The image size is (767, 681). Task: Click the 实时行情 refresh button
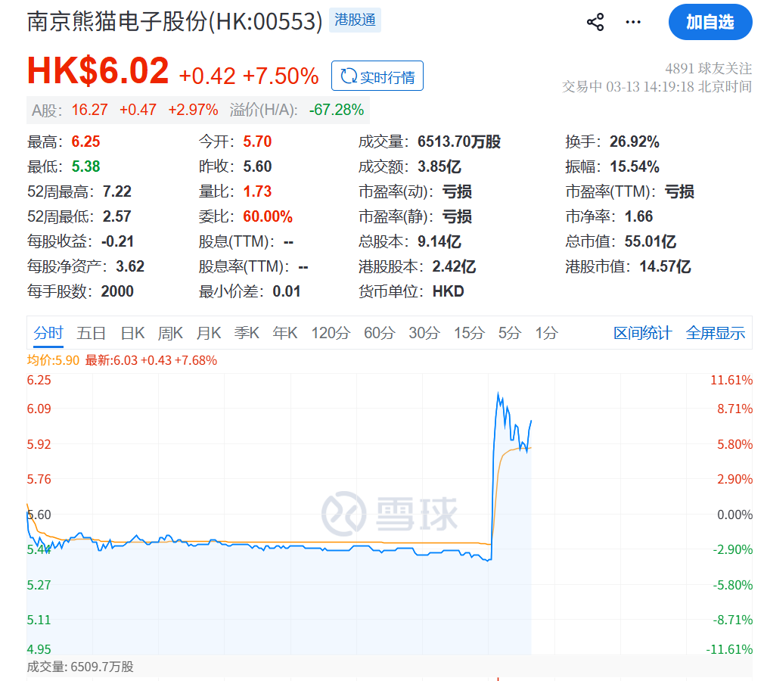click(x=377, y=76)
